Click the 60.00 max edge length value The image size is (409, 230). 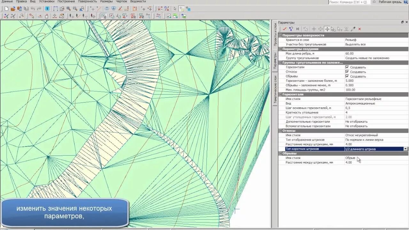tap(349, 54)
